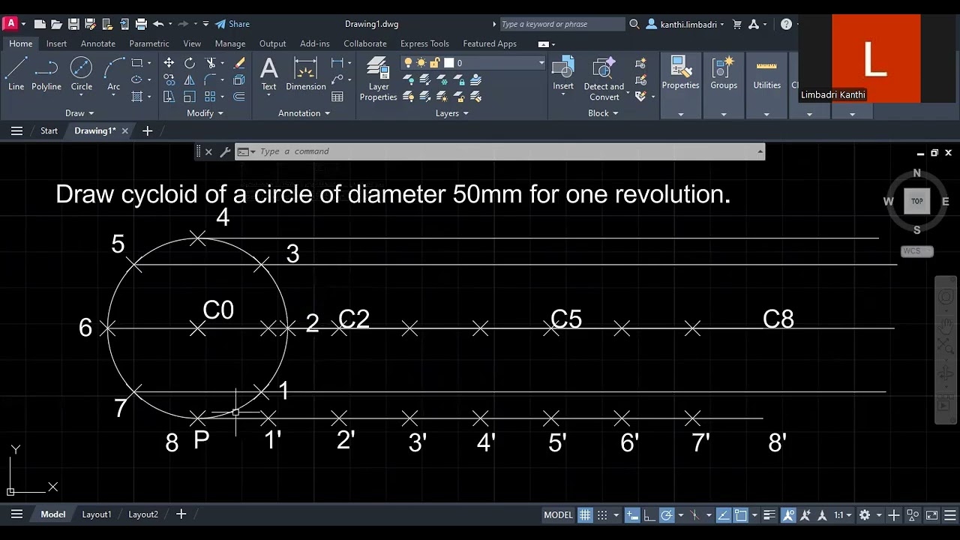Open the annotation scale 1:1 dropdown
The width and height of the screenshot is (960, 540).
pos(842,515)
